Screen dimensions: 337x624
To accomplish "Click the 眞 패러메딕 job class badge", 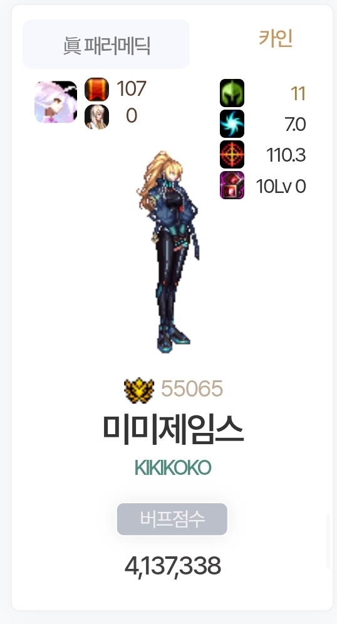I will [106, 44].
